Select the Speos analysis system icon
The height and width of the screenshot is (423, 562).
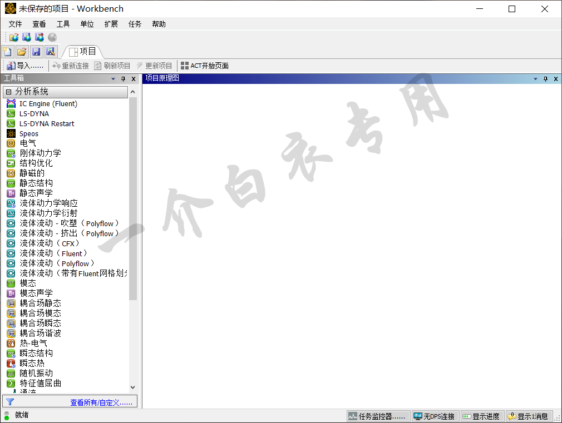[x=11, y=133]
